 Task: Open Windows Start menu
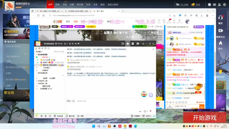coord(94,126)
